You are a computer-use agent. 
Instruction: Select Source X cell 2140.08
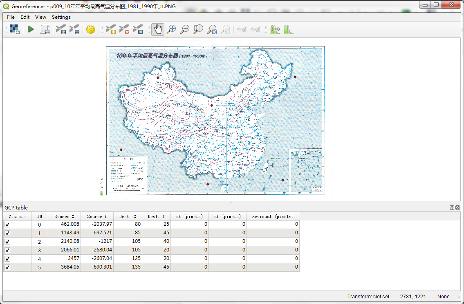(x=64, y=242)
